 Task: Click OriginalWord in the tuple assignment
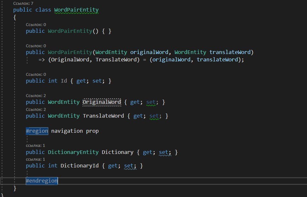[70, 60]
